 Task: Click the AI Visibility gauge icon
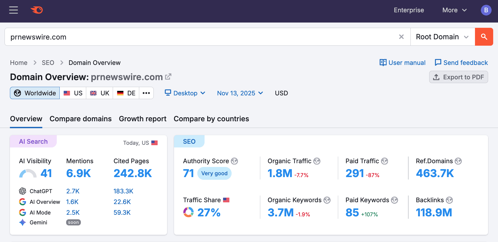click(28, 174)
